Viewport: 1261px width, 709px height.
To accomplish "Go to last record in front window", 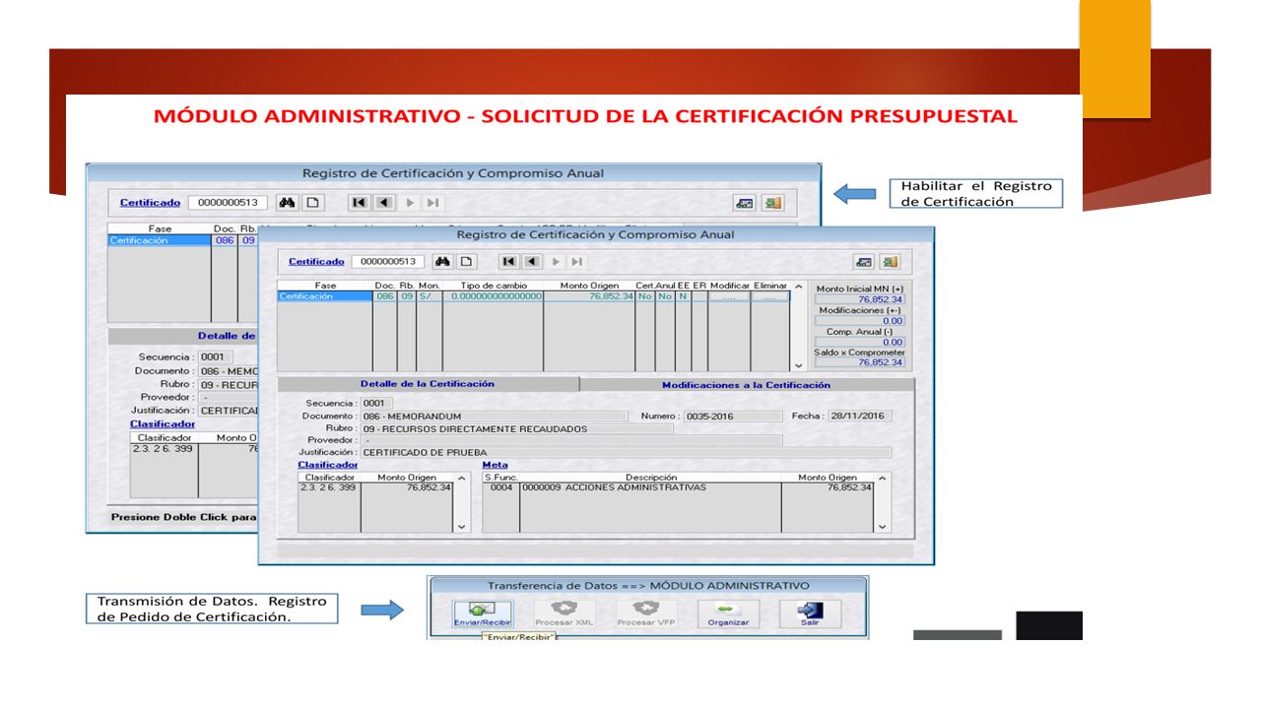I will click(577, 261).
